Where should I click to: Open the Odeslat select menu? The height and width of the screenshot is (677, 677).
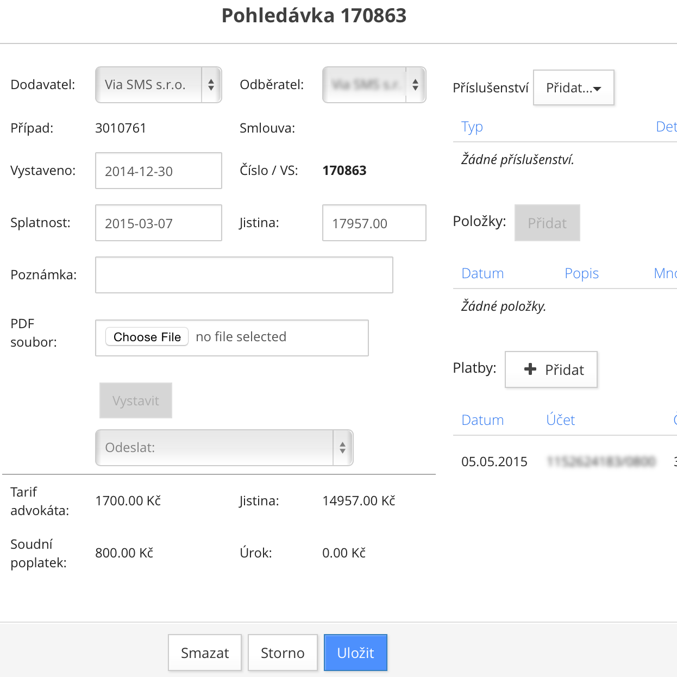pos(224,448)
